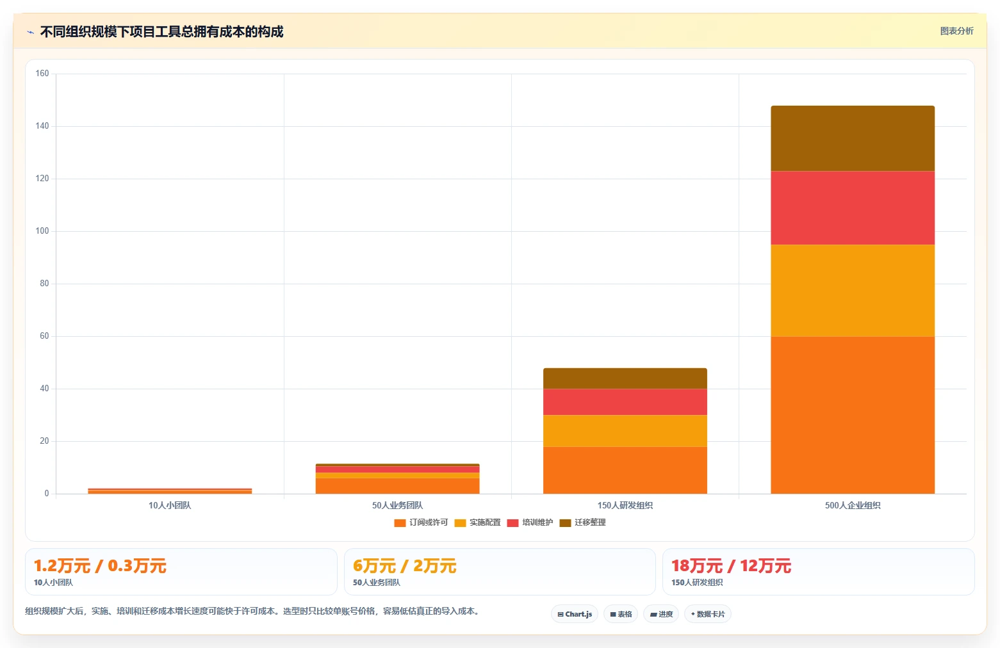
Task: Click the 6万元 / 2万元 value
Action: coord(404,566)
